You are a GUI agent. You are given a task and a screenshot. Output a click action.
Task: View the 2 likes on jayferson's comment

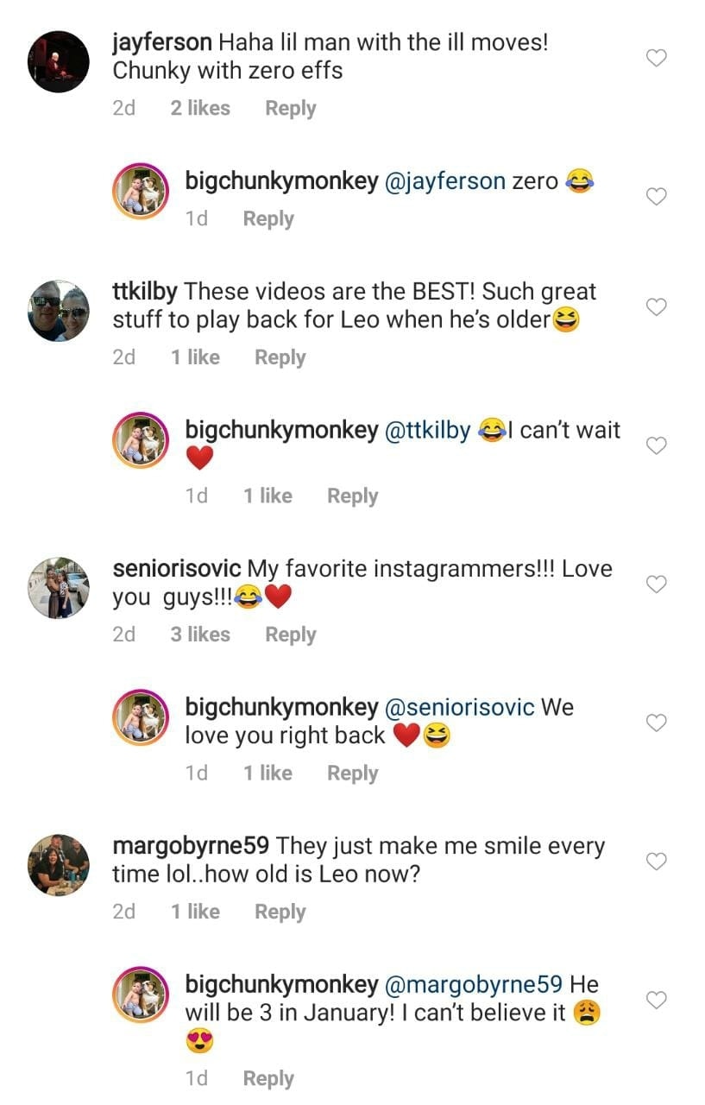pos(200,109)
